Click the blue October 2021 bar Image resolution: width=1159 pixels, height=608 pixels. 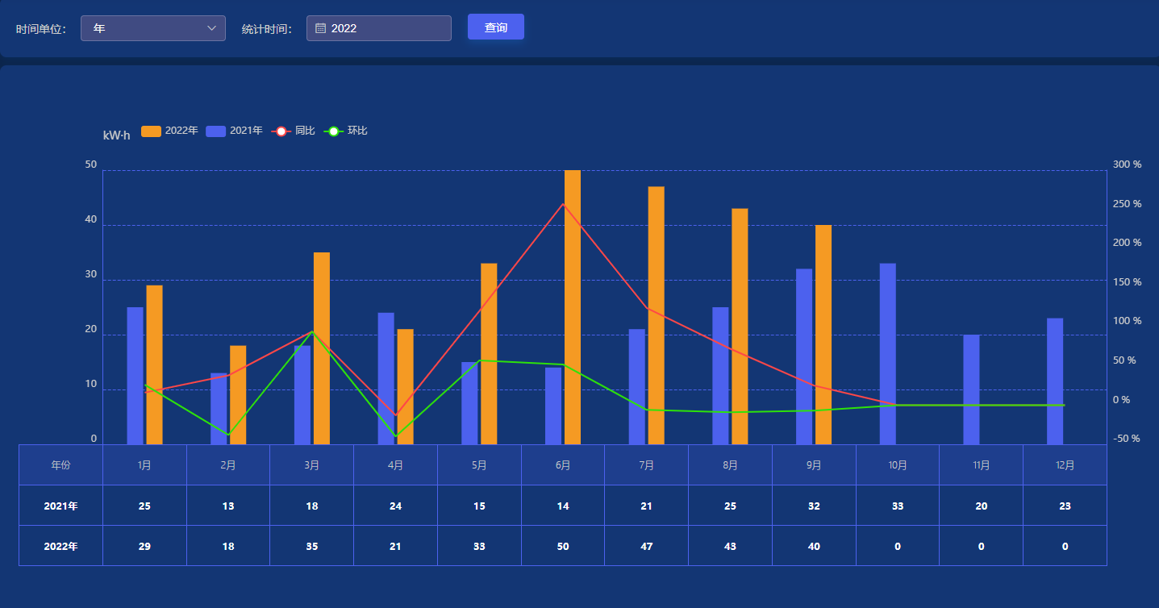(887, 355)
